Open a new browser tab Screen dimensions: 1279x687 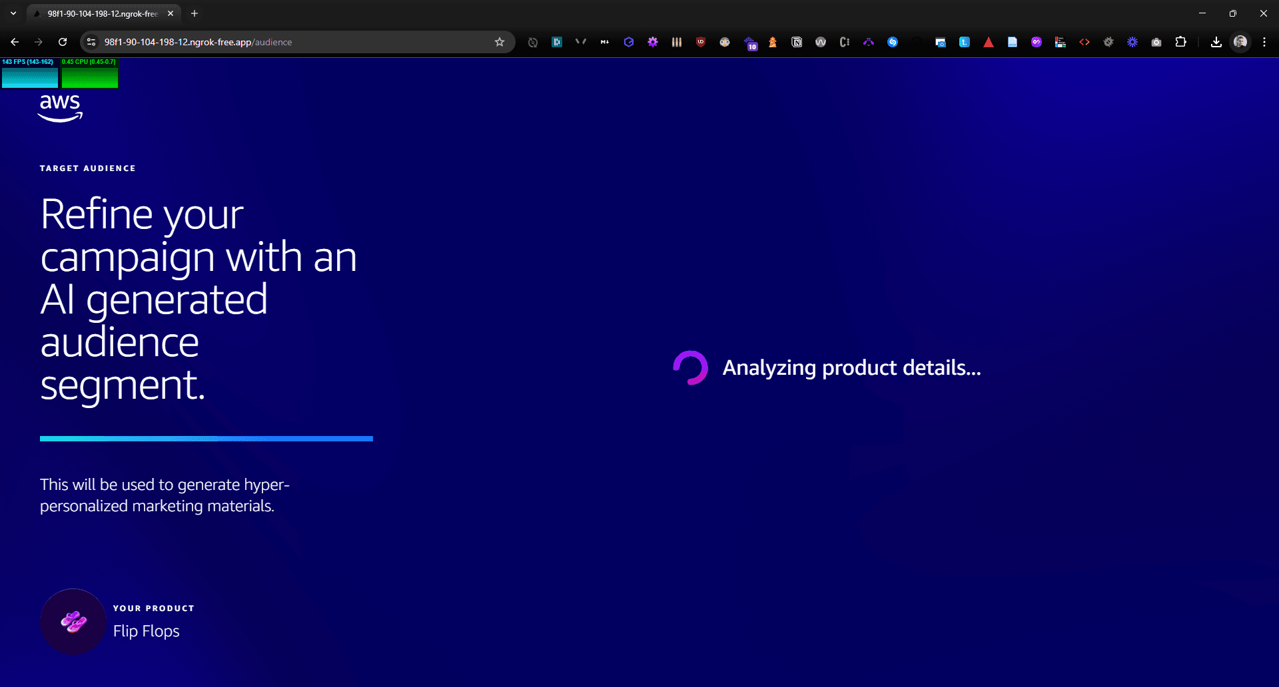coord(195,13)
